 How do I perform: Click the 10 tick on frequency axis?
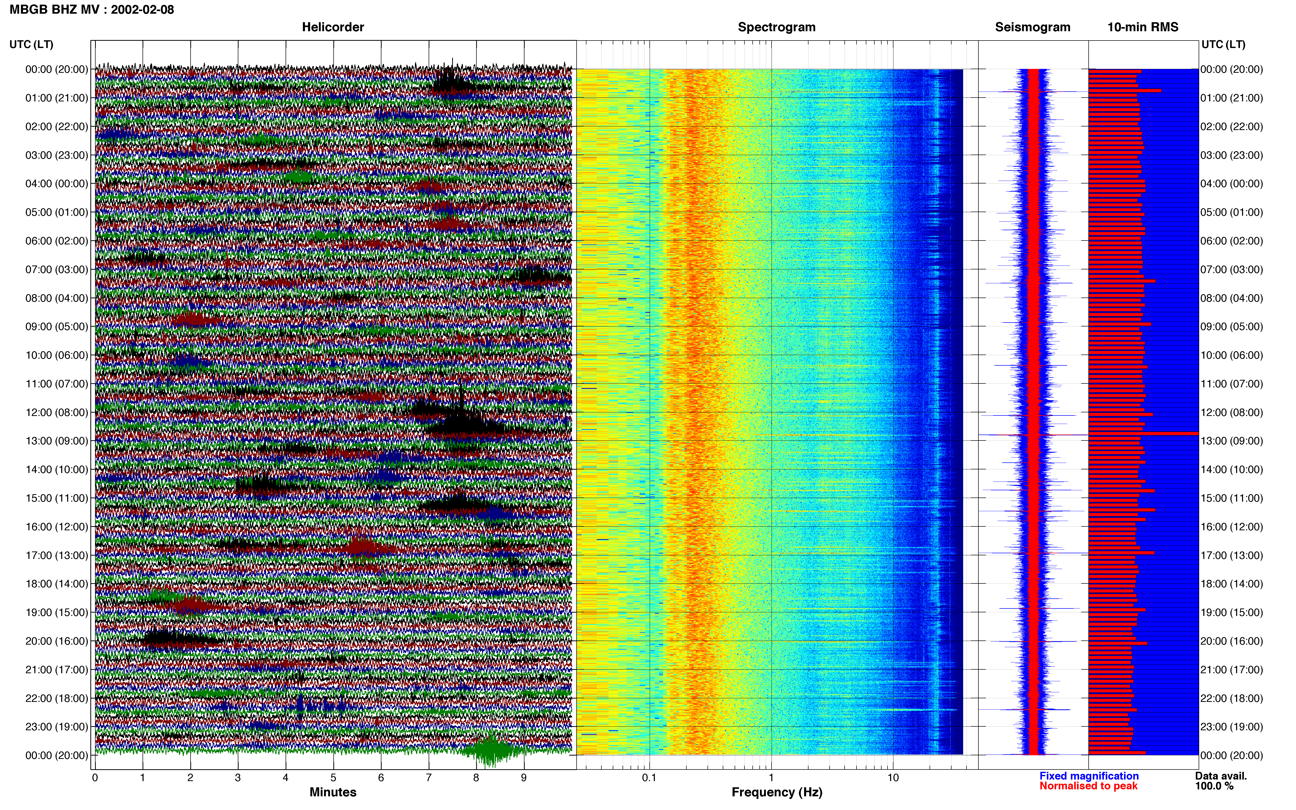(x=893, y=777)
